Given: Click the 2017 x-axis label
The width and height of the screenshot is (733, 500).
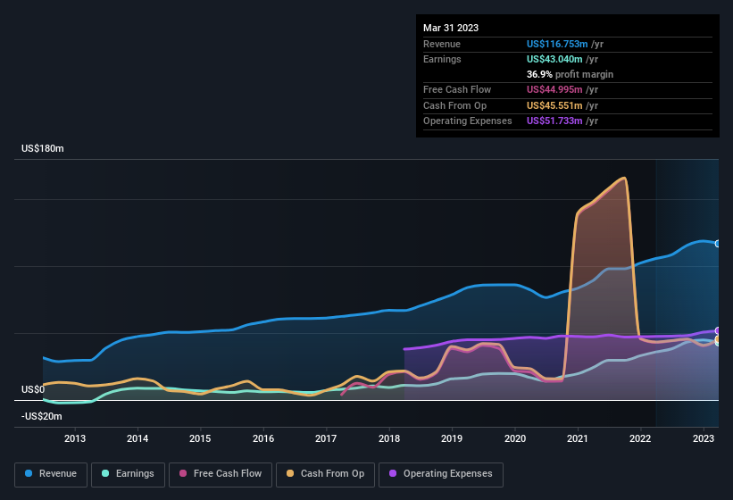Looking at the screenshot, I should [326, 438].
